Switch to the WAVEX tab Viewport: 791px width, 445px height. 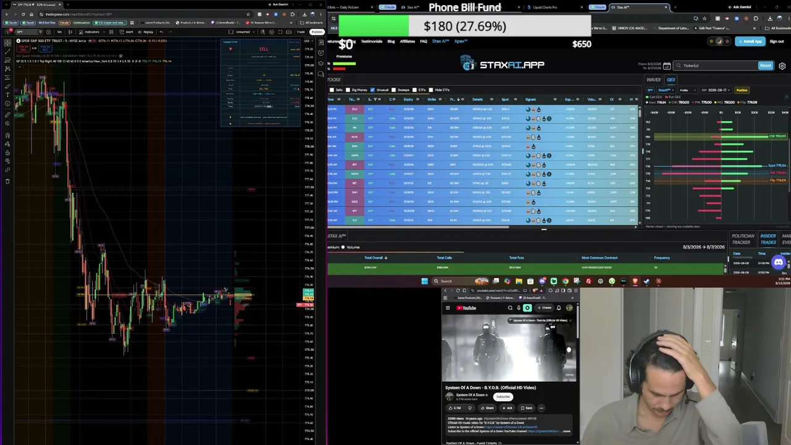pyautogui.click(x=654, y=80)
